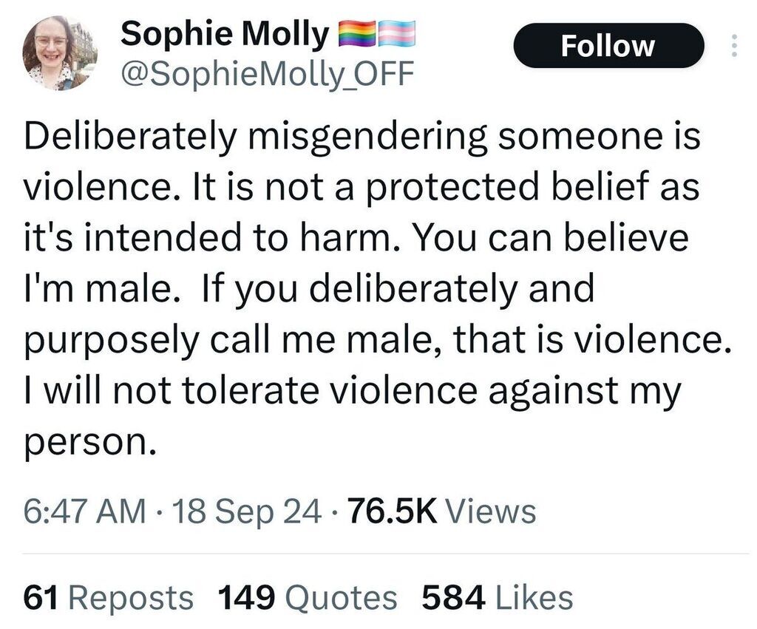This screenshot has height=629, width=757.
Task: View the 76.5K Views analytics
Action: tap(441, 511)
